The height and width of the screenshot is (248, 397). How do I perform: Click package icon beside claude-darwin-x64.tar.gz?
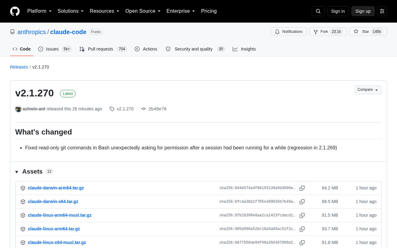[x=23, y=202]
